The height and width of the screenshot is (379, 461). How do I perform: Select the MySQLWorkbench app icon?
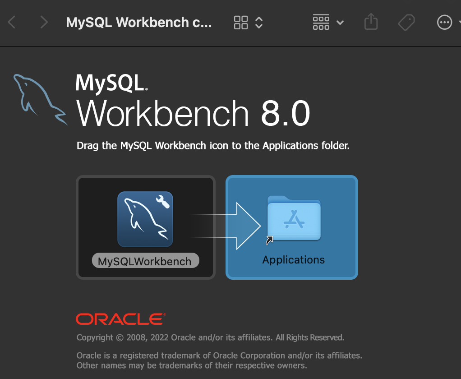[x=145, y=219]
